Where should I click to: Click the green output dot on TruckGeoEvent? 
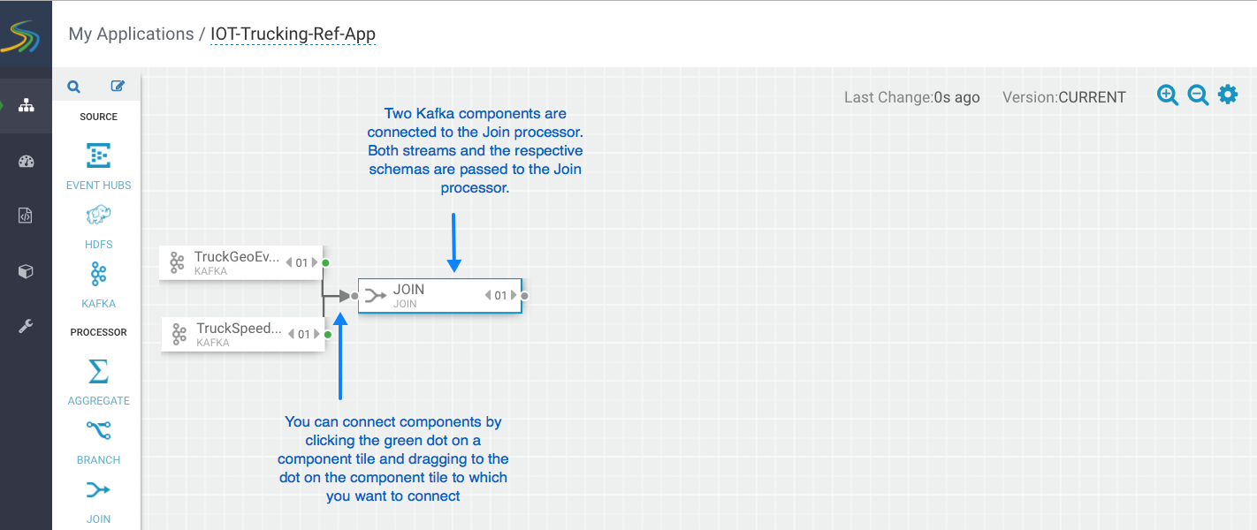click(326, 263)
